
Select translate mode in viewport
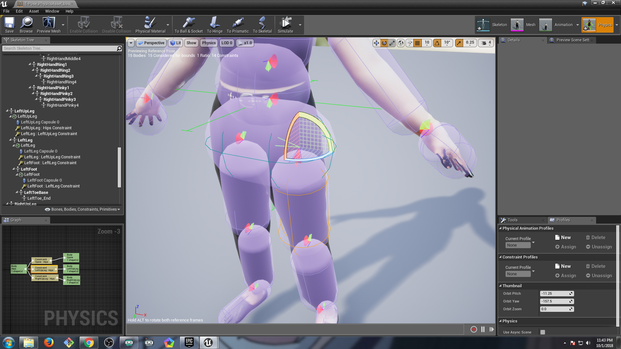376,43
